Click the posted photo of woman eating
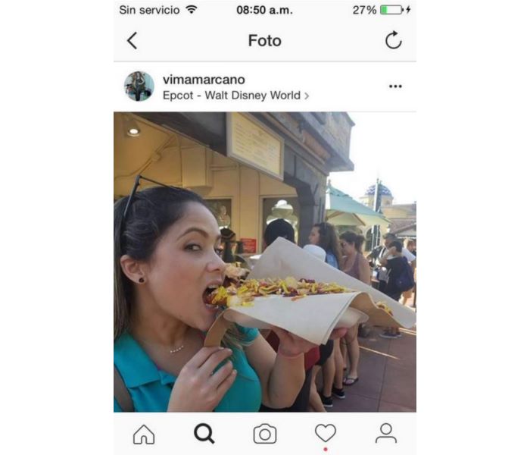The image size is (530, 455). [x=265, y=262]
